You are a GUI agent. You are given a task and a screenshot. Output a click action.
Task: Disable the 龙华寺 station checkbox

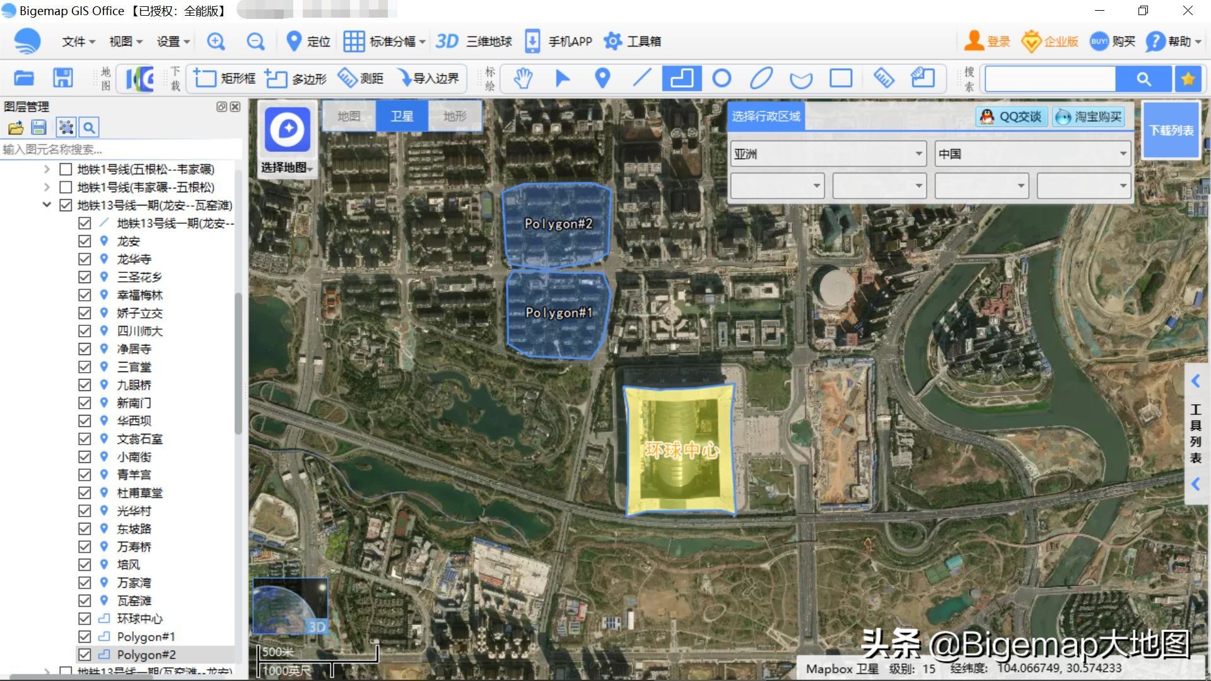[86, 259]
